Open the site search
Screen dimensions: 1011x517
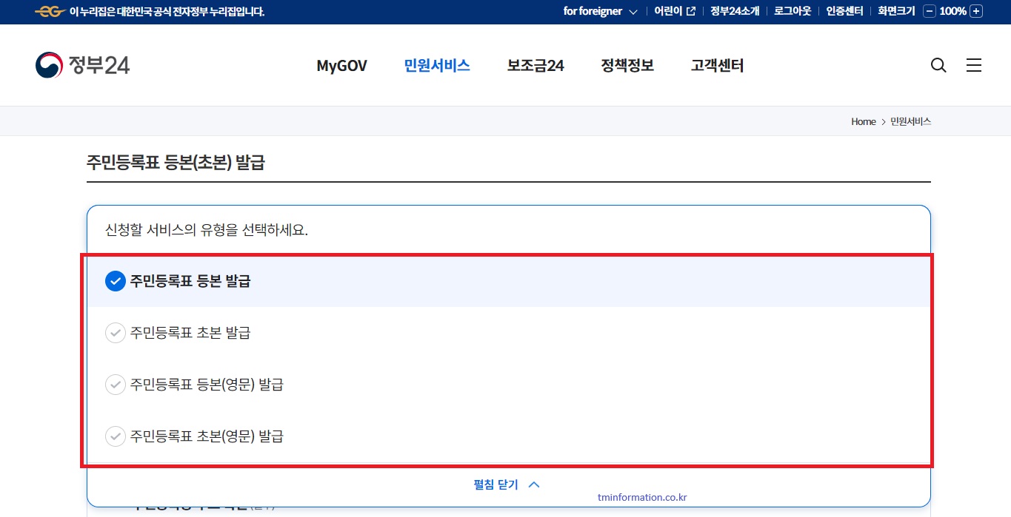[x=938, y=65]
